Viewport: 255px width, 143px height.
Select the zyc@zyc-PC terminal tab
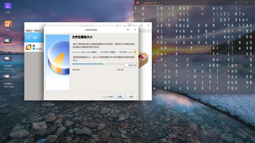pos(151,3)
